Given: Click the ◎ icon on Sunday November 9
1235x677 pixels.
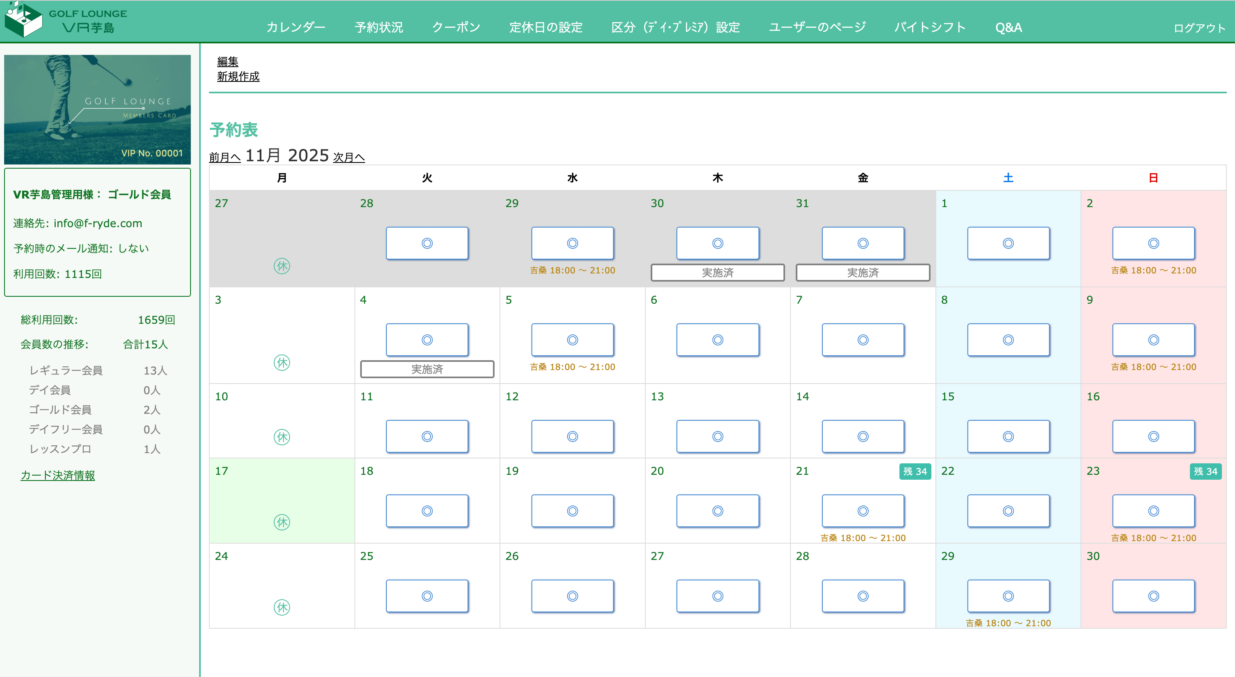Looking at the screenshot, I should click(1153, 339).
